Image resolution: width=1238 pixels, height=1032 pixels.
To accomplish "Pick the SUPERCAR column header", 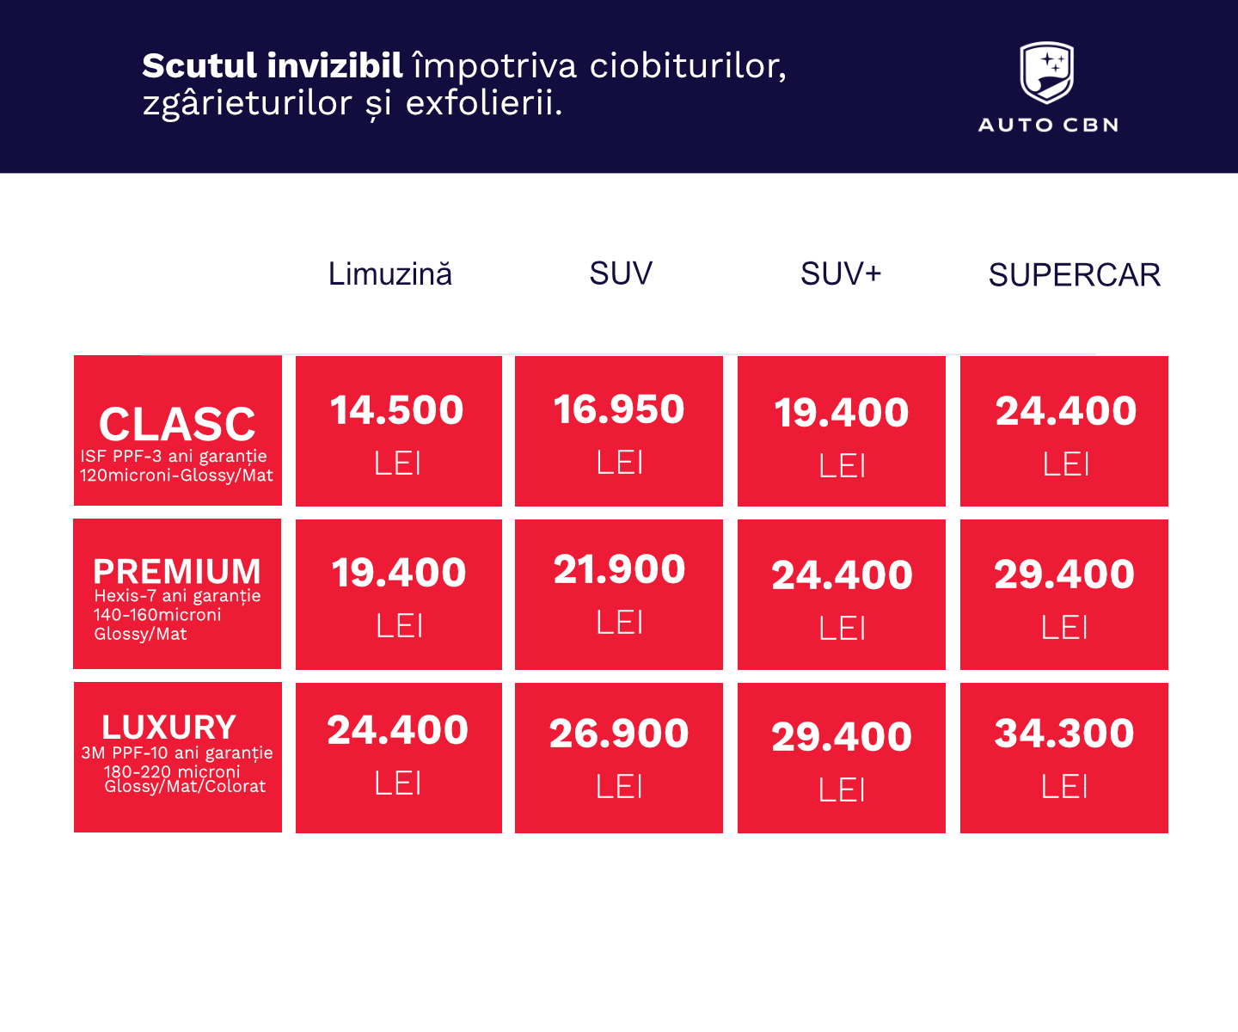I will tap(1074, 275).
